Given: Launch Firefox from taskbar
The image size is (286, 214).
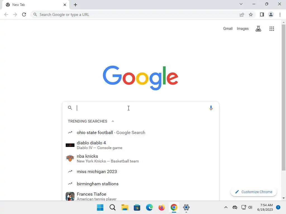Looking at the screenshot, I should (x=162, y=207).
